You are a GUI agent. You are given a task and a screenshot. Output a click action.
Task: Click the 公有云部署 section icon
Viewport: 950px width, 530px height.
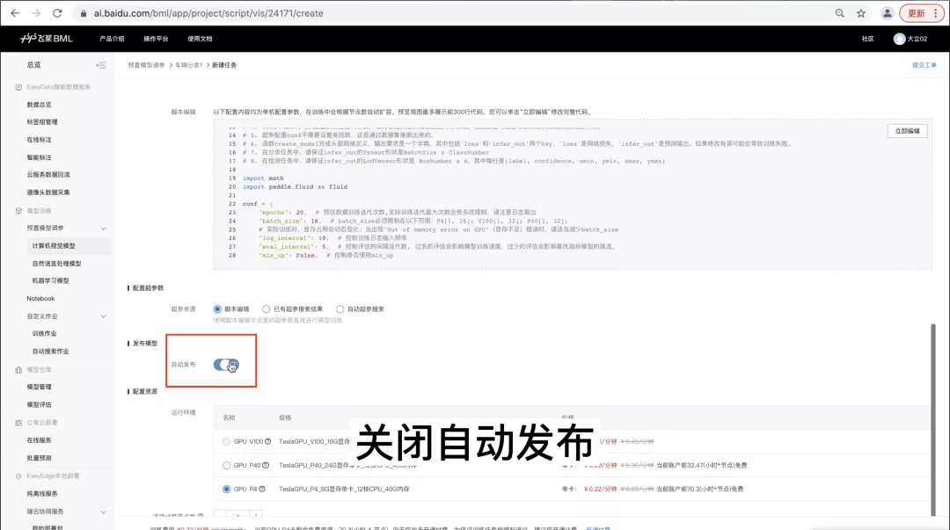(x=18, y=423)
